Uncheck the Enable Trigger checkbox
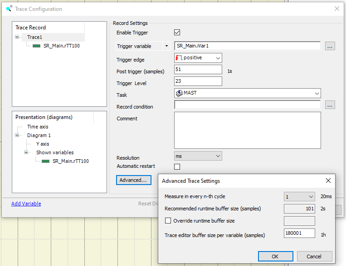Image resolution: width=346 pixels, height=266 pixels. tap(177, 33)
